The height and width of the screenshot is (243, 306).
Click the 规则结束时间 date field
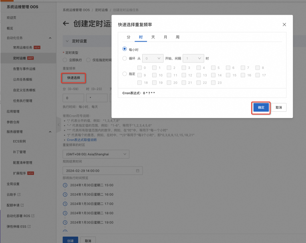(x=103, y=171)
